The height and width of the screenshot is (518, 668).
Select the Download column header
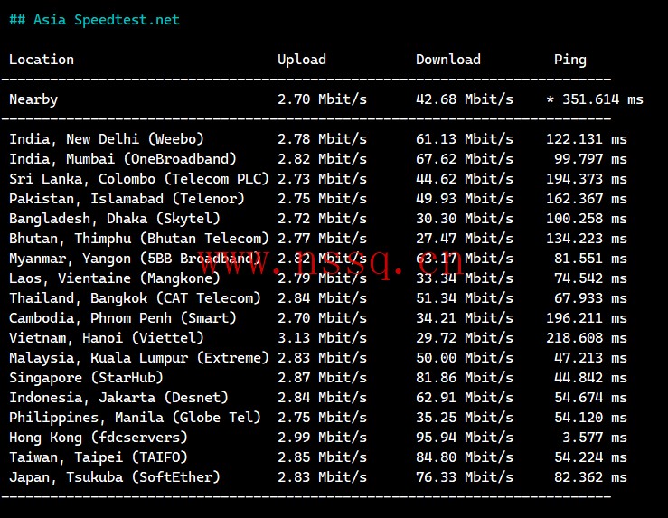448,59
